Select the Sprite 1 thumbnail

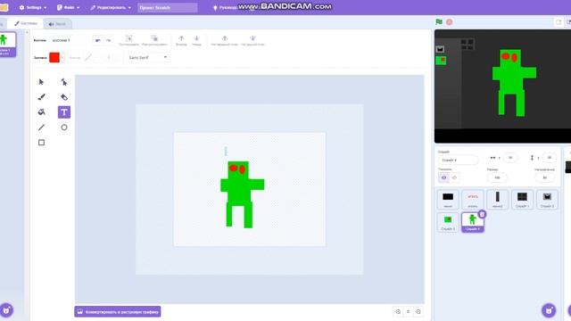[x=522, y=200]
